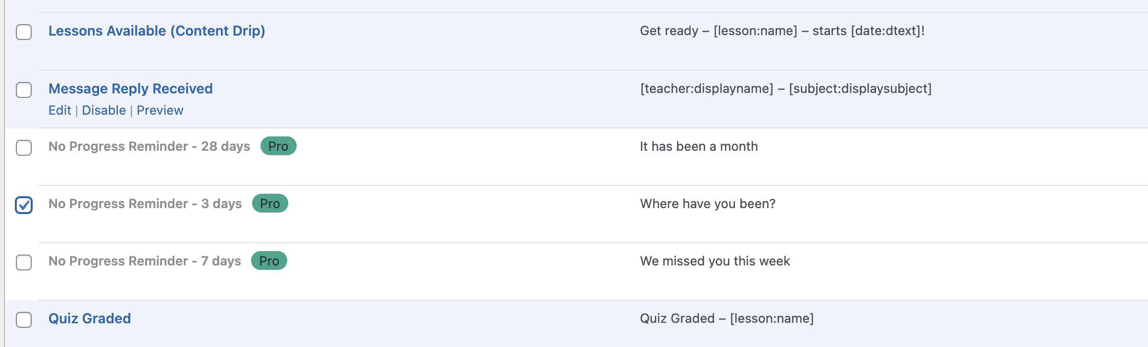Open the Quiz Graded email
The image size is (1148, 347).
pos(89,318)
